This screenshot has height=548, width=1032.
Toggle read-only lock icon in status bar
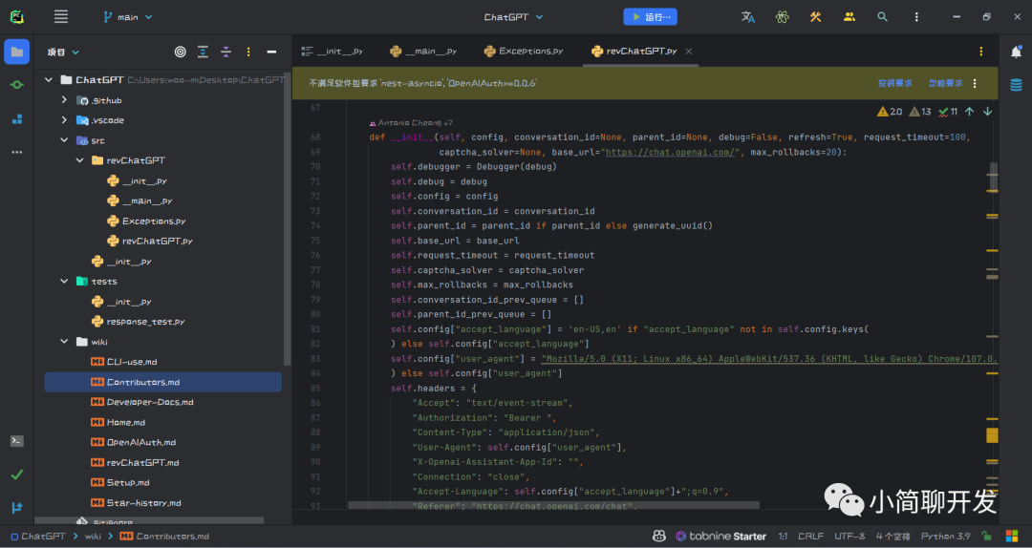(x=986, y=537)
